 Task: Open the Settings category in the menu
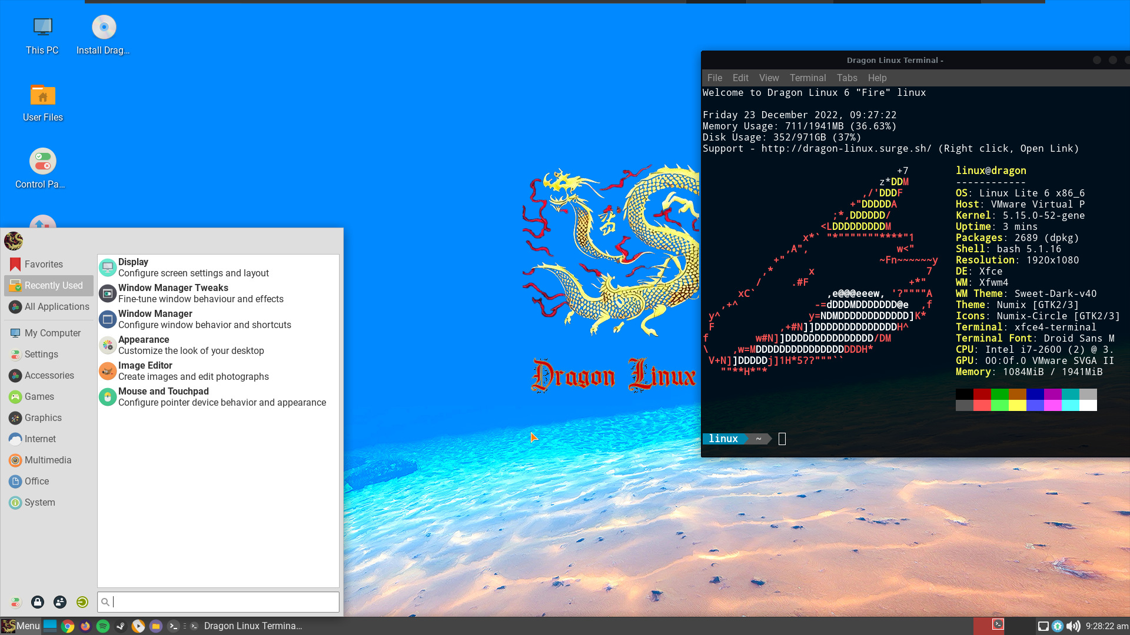pyautogui.click(x=49, y=354)
